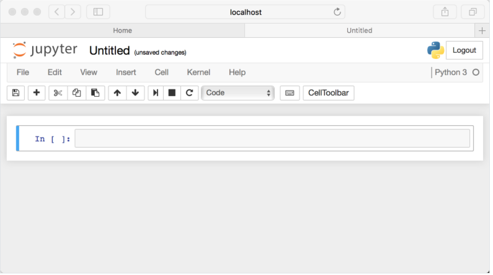Viewport: 493px width, 275px height.
Task: Switch to the Untitled browser tab
Action: point(359,31)
